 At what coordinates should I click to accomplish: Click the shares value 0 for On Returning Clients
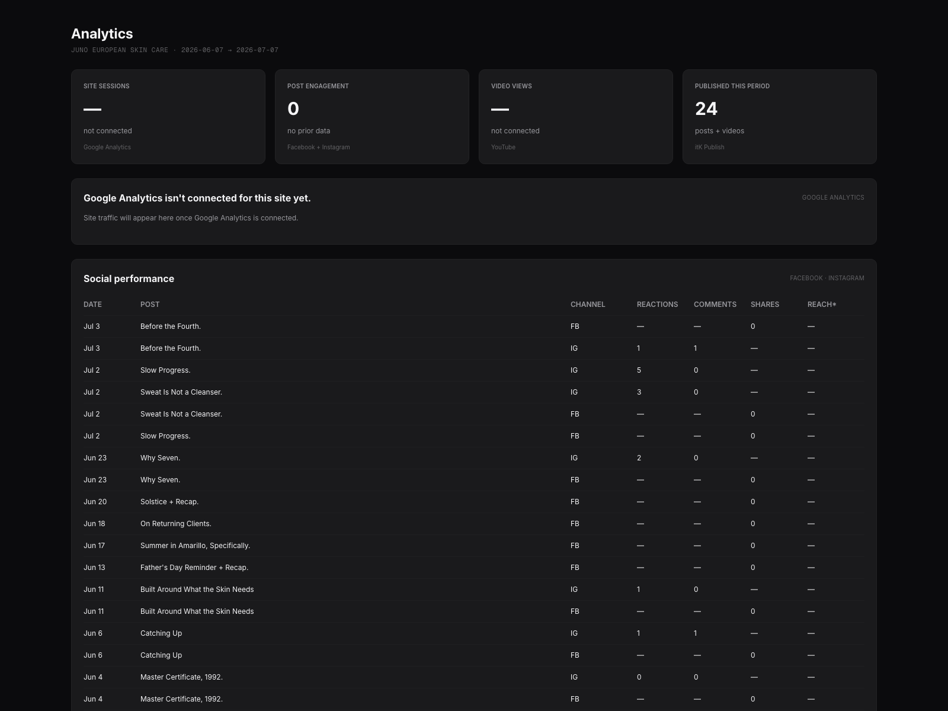752,524
